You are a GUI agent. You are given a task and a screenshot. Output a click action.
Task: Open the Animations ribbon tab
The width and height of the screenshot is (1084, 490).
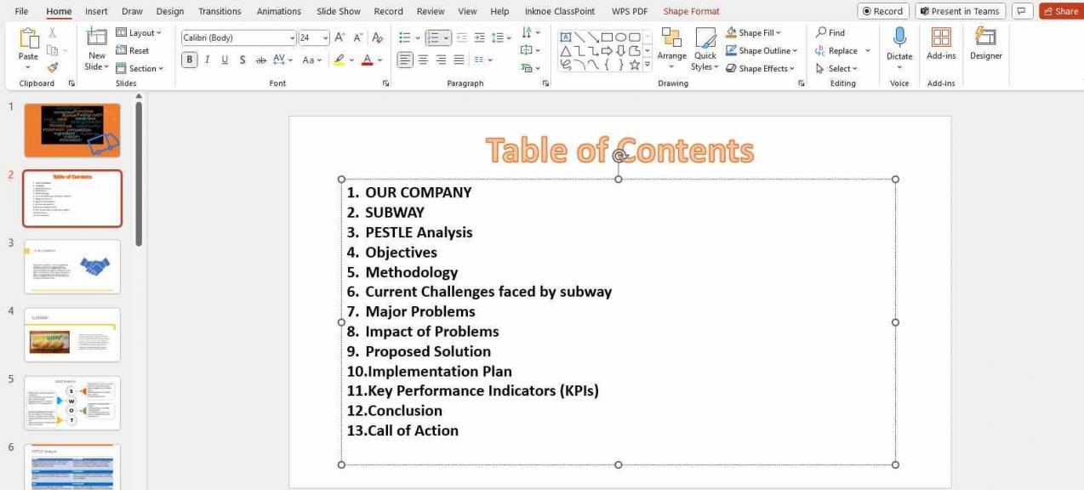(x=278, y=11)
